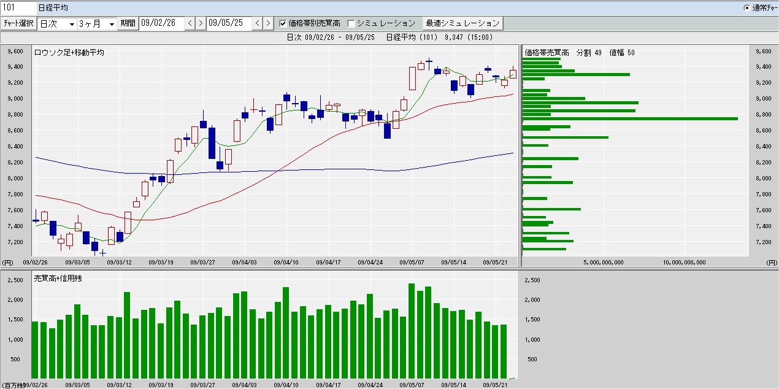Step end date forward with right arrow

pos(268,23)
